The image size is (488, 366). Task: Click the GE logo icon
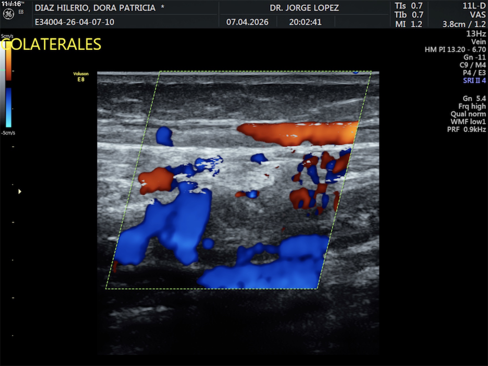[x=8, y=14]
